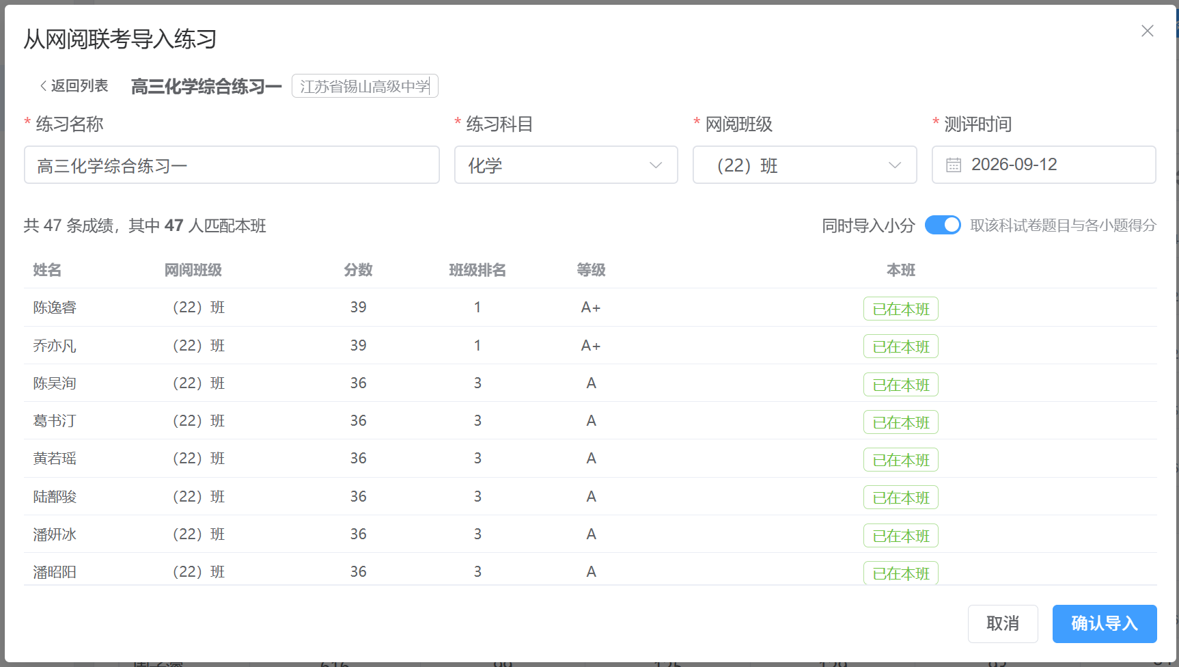Click 已在本班 tag for 陈昊洵
Screen dimensions: 1179x667
click(901, 385)
